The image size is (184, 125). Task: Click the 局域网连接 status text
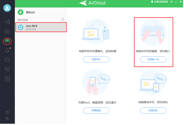click(31, 29)
